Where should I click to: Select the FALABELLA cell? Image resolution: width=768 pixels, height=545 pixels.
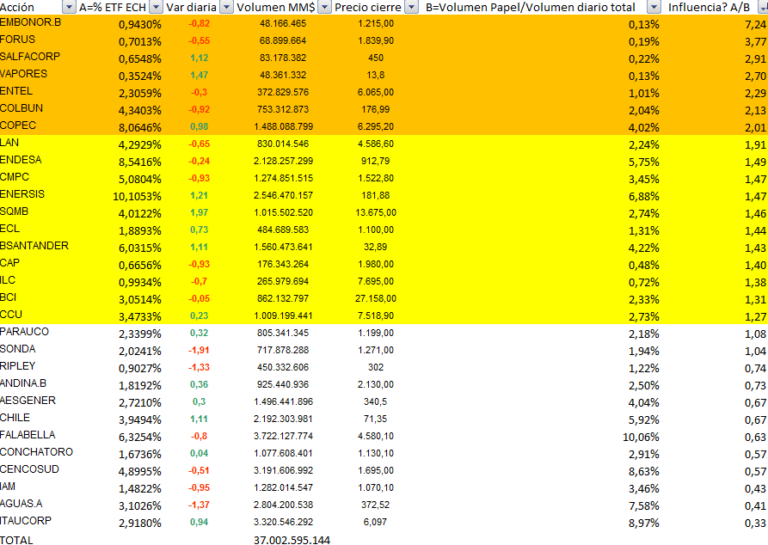(28, 434)
